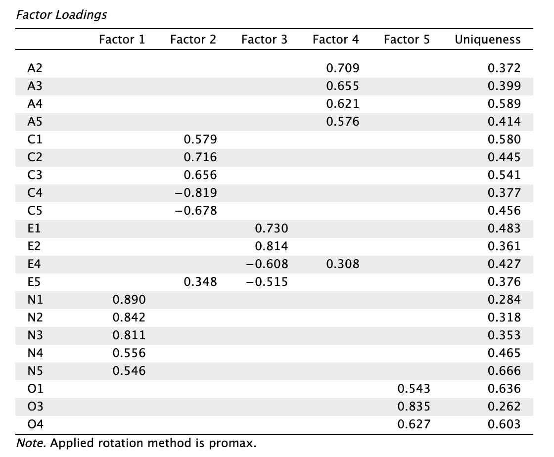554x457 pixels.
Task: Click the C4 loading value −0.819
Action: tap(196, 192)
